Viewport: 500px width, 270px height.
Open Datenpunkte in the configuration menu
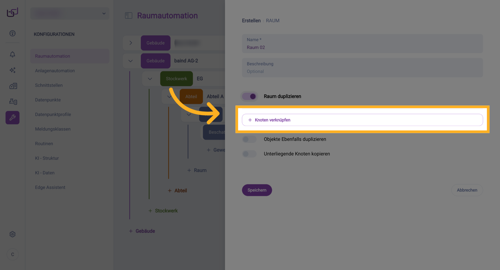pos(48,100)
